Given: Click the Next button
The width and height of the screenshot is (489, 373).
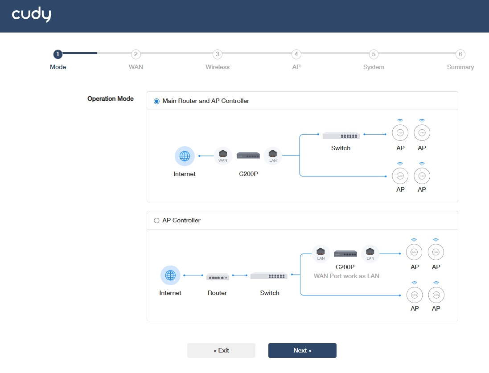Looking at the screenshot, I should (x=302, y=351).
